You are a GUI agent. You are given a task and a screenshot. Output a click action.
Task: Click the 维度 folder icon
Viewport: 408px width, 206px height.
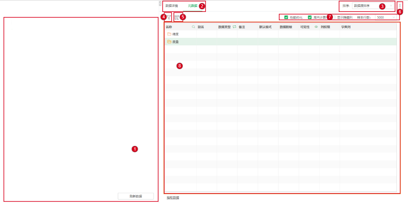[x=169, y=34]
